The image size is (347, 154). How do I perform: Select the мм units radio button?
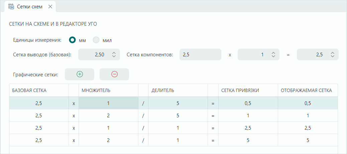click(x=72, y=40)
